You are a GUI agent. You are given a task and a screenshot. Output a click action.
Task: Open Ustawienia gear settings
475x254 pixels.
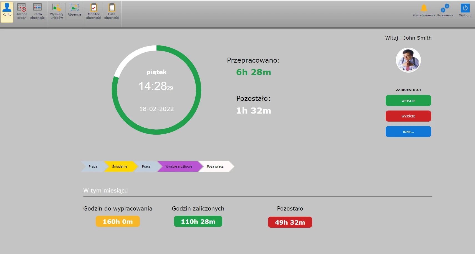[x=445, y=8]
